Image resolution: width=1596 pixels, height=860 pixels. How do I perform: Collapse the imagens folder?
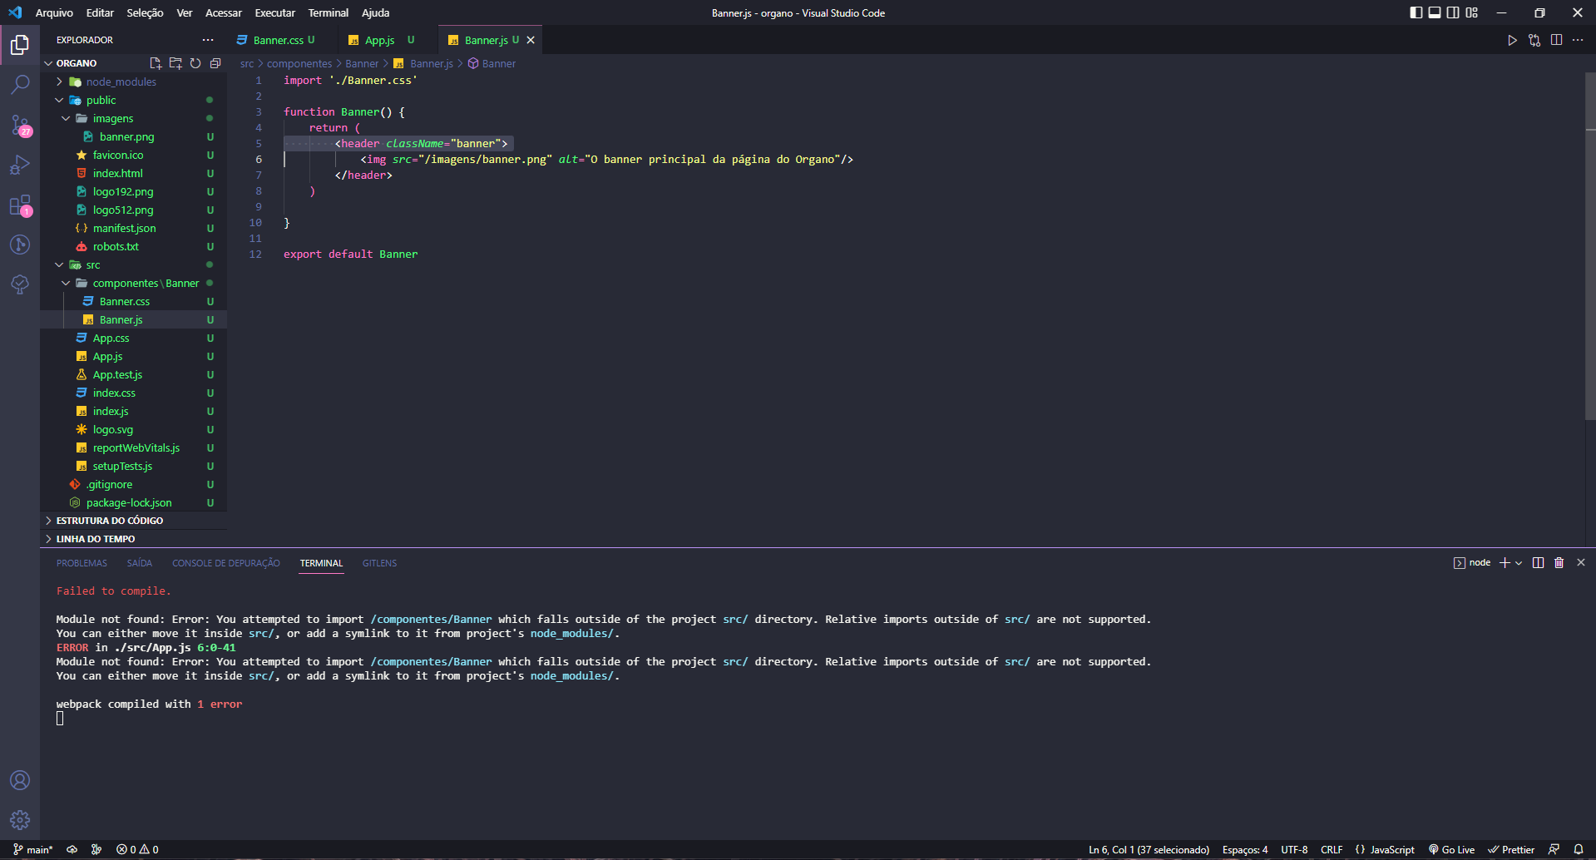pos(133,118)
